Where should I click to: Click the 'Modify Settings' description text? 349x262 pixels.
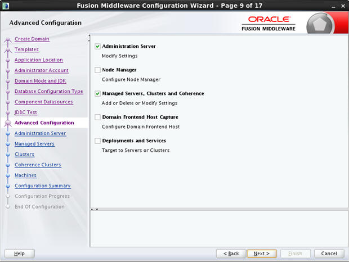click(x=119, y=56)
